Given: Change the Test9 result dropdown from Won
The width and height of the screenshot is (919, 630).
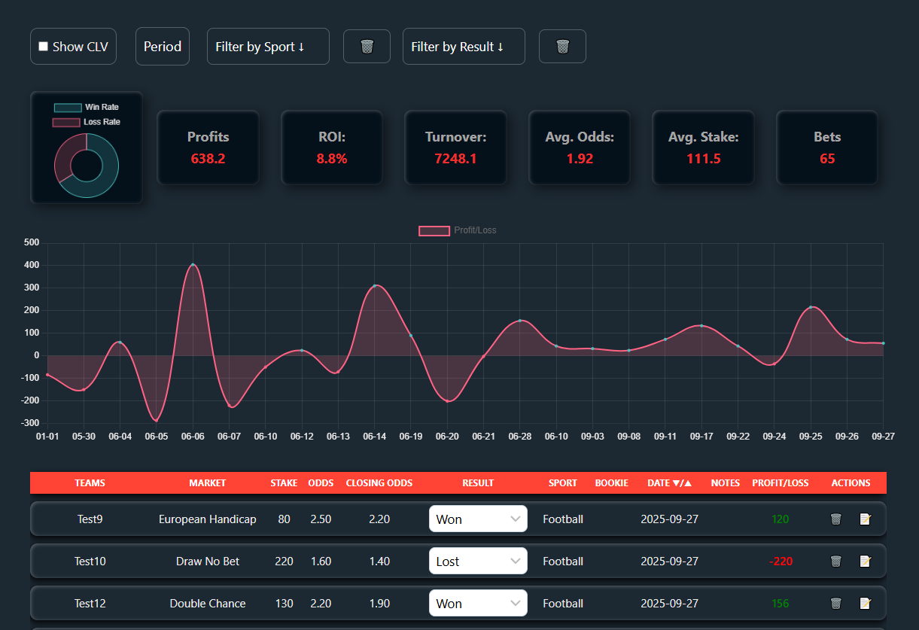Looking at the screenshot, I should click(478, 519).
